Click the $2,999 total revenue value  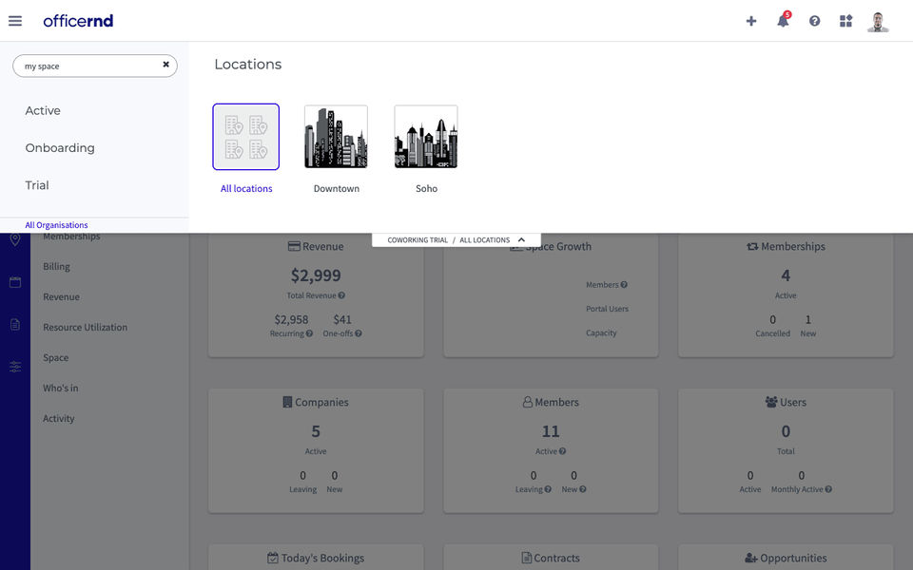point(316,275)
